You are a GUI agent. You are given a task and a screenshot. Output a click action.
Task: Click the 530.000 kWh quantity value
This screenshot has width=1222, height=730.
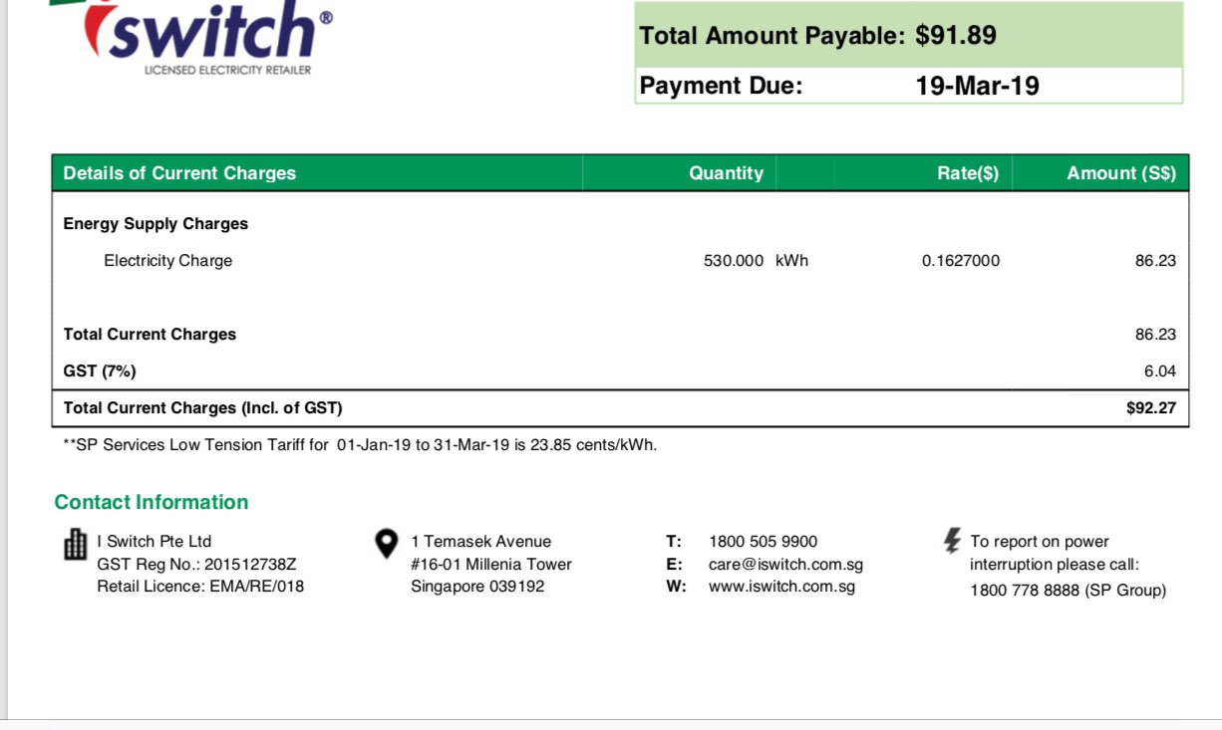coord(756,261)
